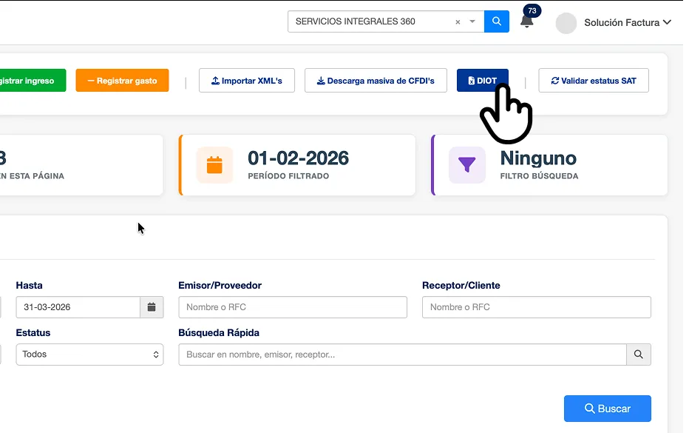Open the notification bell showing 73 alerts
Screen dimensions: 689x433
527,22
